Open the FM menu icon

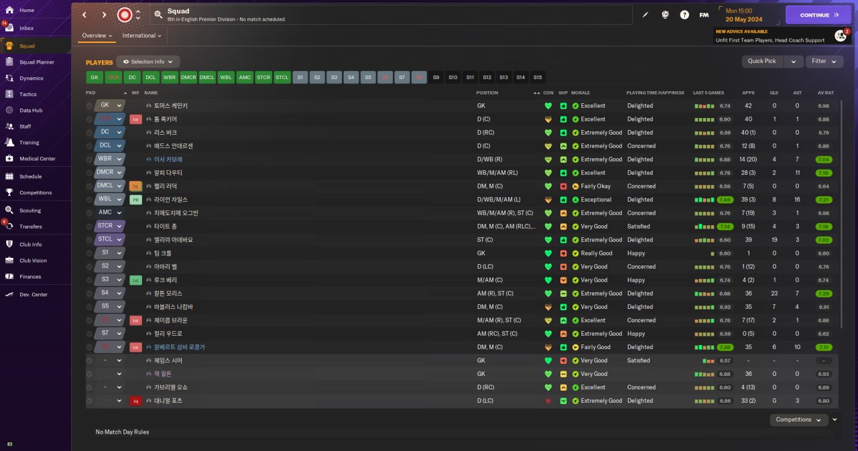click(x=704, y=15)
